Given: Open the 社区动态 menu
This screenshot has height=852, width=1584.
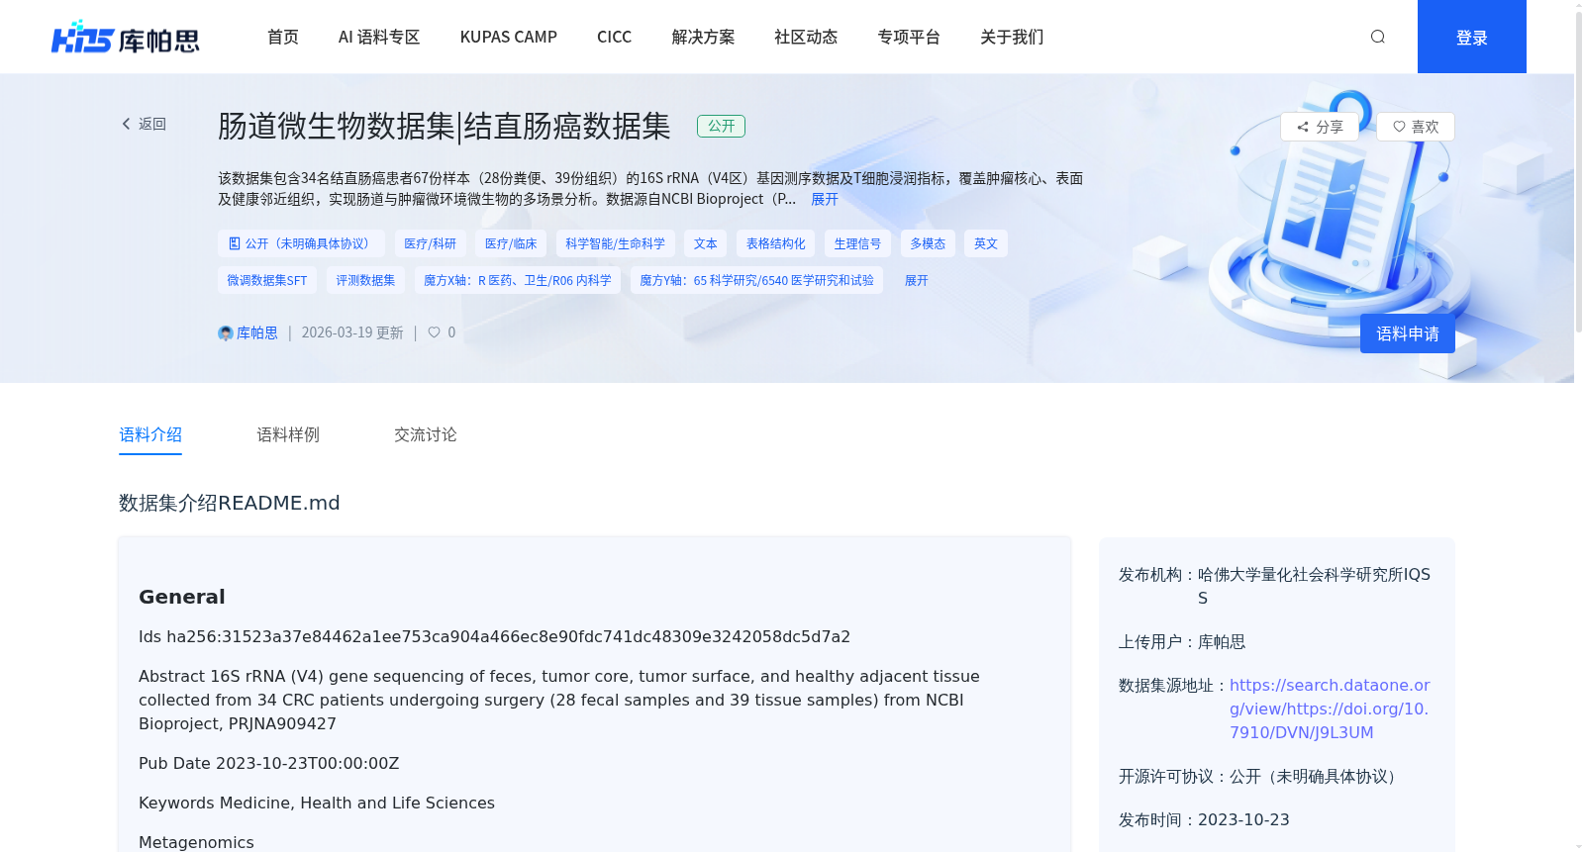Looking at the screenshot, I should 806,37.
